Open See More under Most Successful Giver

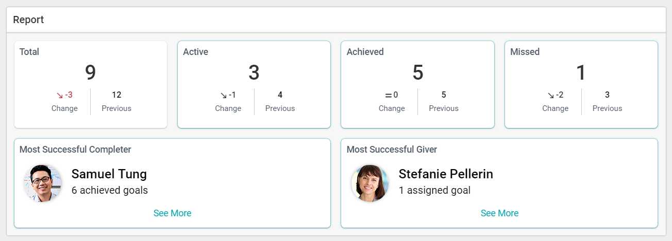(x=499, y=213)
